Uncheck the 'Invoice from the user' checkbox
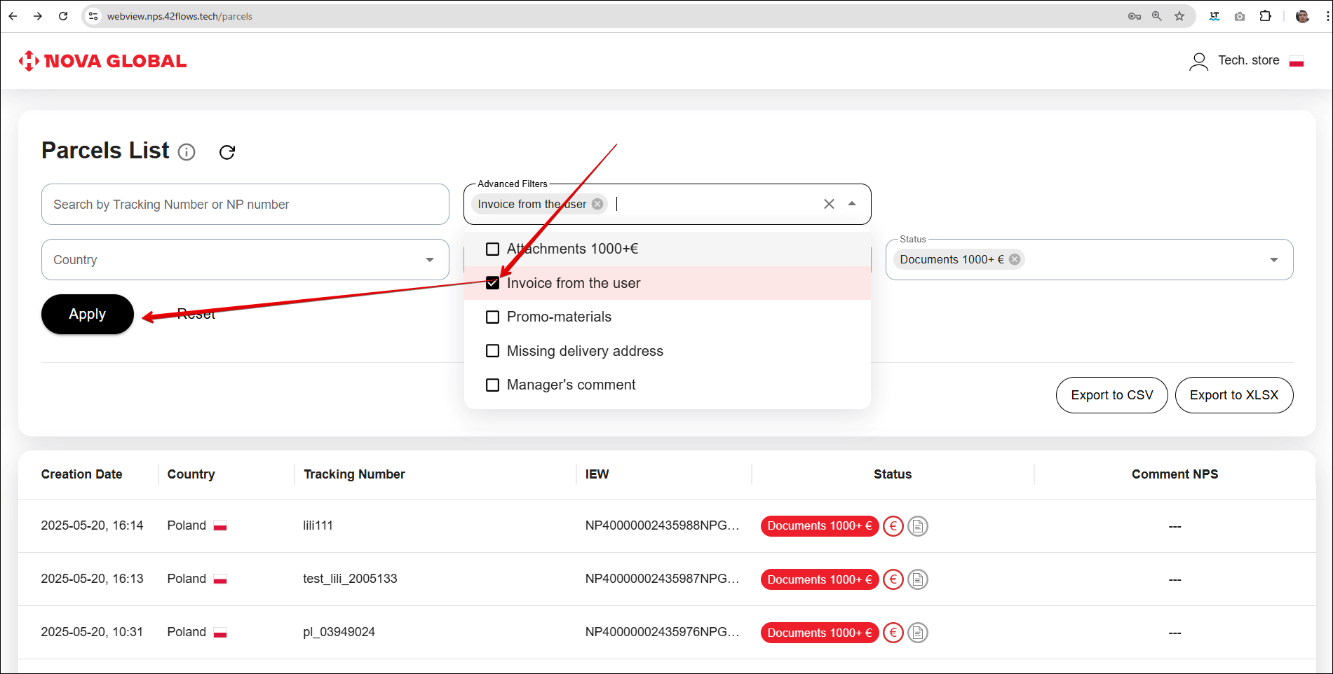Screen dimensions: 1333x674 point(493,283)
